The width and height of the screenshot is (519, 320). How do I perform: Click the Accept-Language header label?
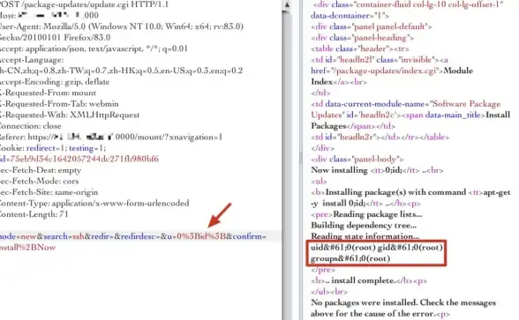point(32,60)
